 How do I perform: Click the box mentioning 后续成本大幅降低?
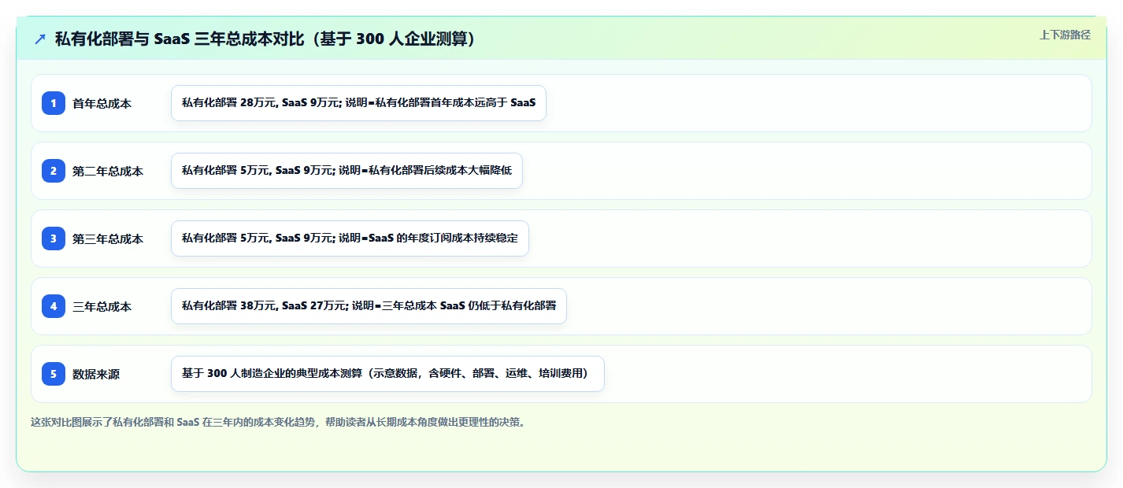347,171
